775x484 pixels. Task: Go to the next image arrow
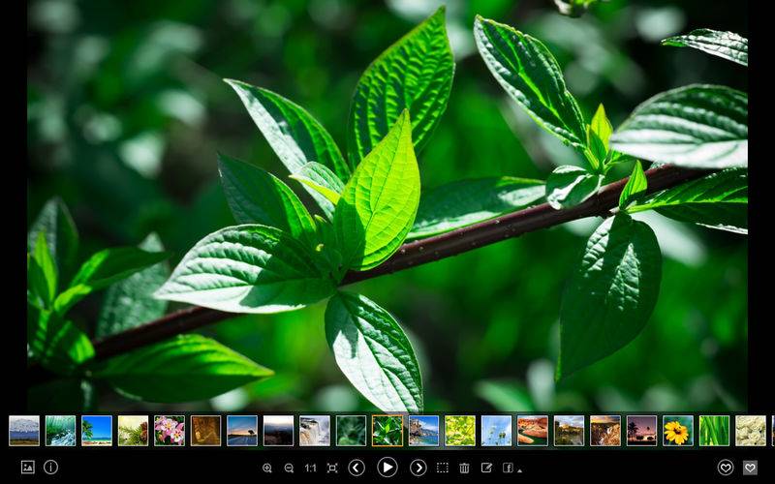[418, 468]
